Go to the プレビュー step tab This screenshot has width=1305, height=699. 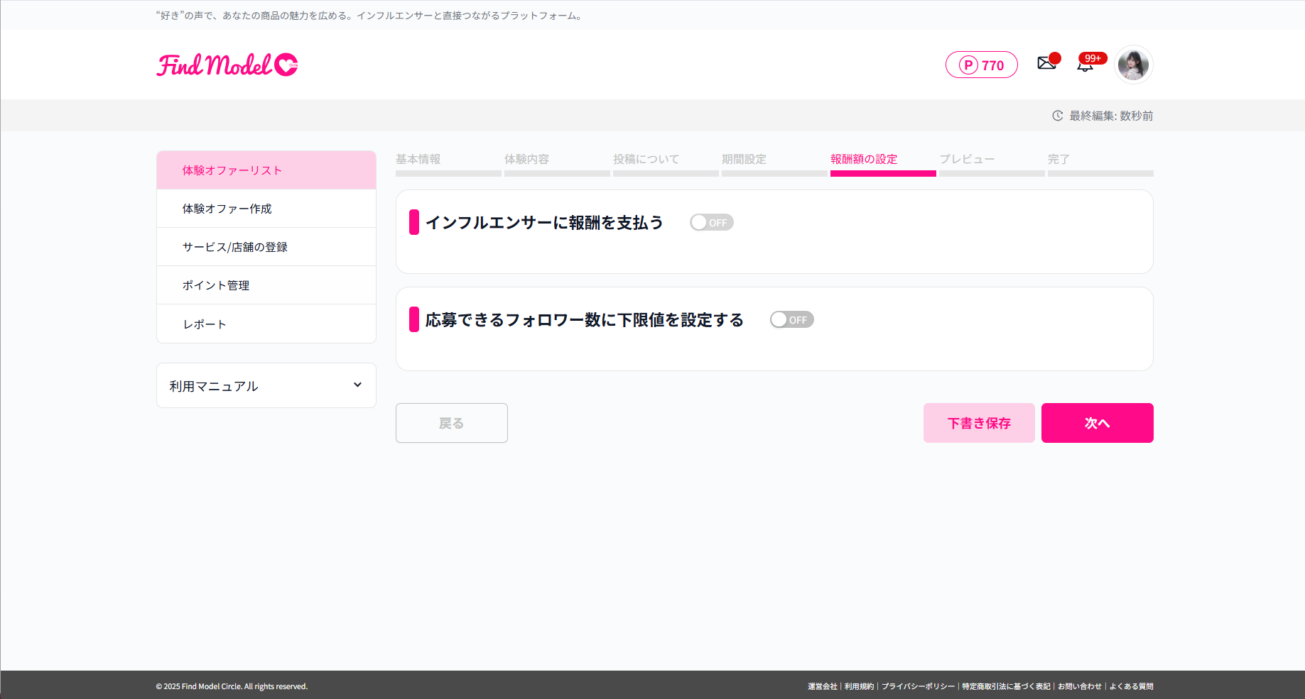tap(992, 164)
